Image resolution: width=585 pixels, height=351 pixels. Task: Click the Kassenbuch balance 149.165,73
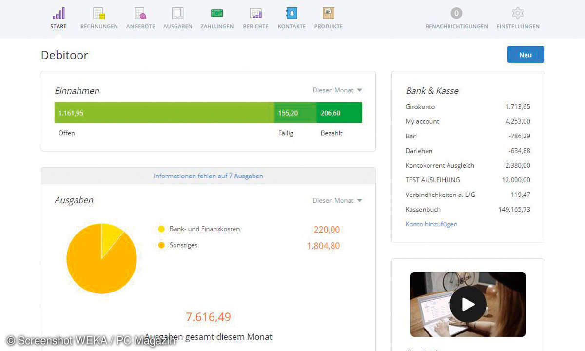tap(514, 209)
